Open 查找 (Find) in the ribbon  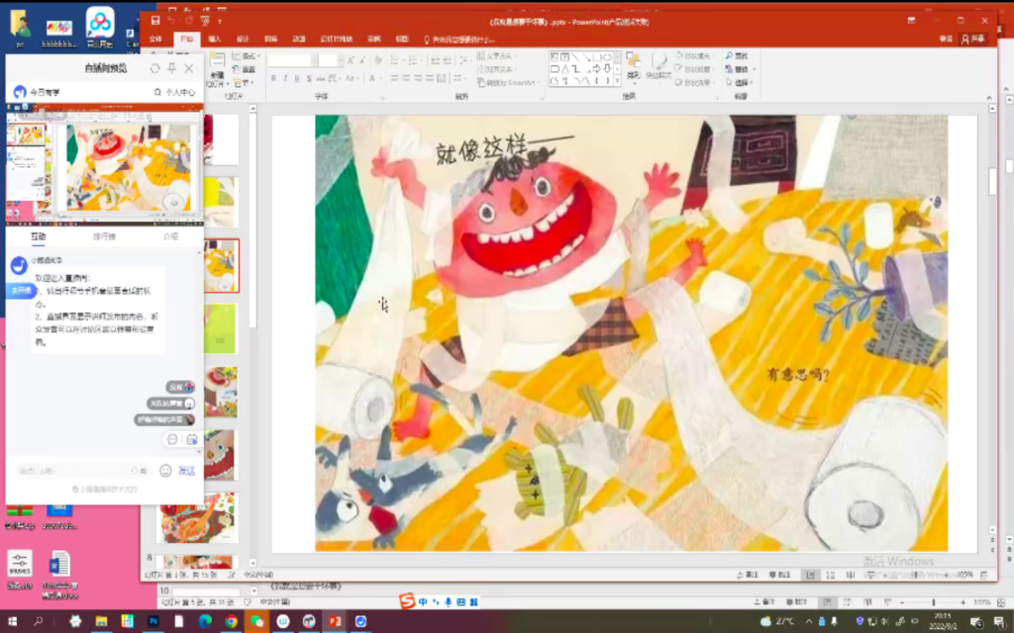(x=737, y=56)
